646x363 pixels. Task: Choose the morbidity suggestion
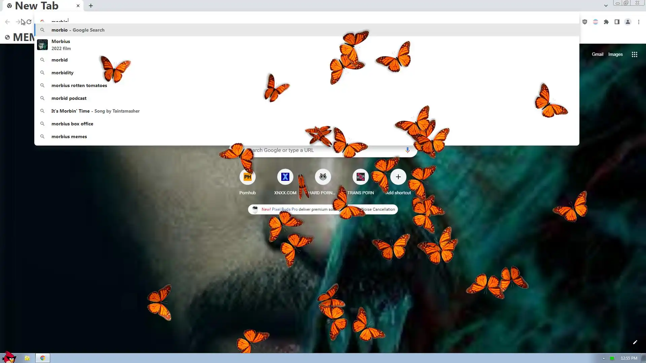[62, 73]
